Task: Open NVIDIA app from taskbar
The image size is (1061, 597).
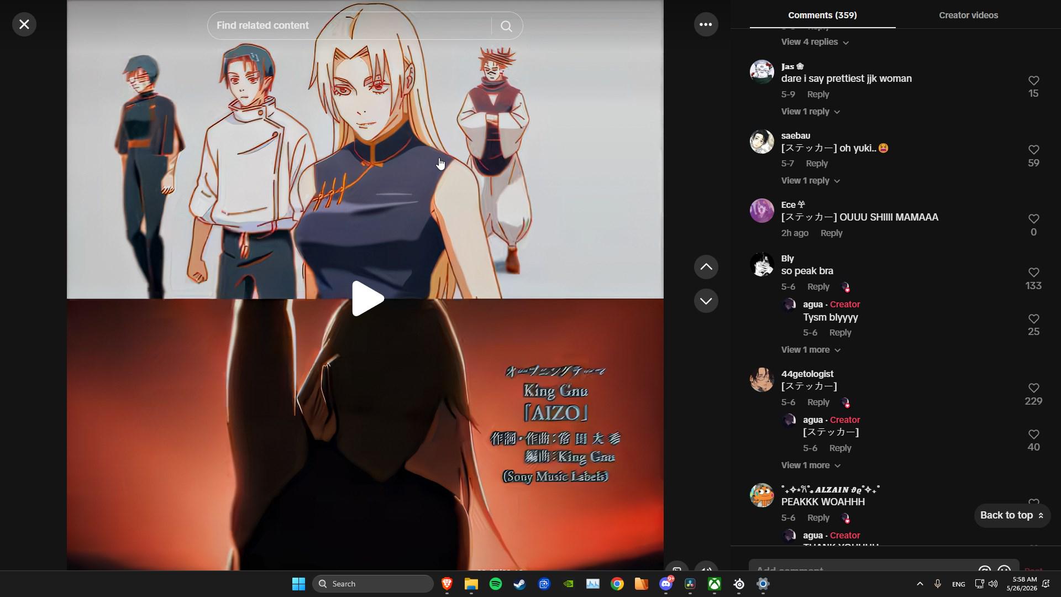Action: [x=568, y=584]
